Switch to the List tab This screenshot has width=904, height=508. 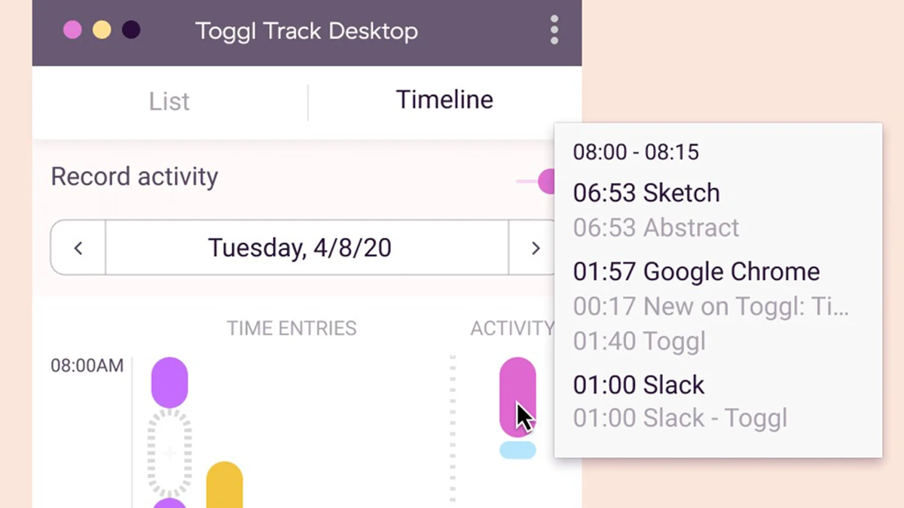169,102
